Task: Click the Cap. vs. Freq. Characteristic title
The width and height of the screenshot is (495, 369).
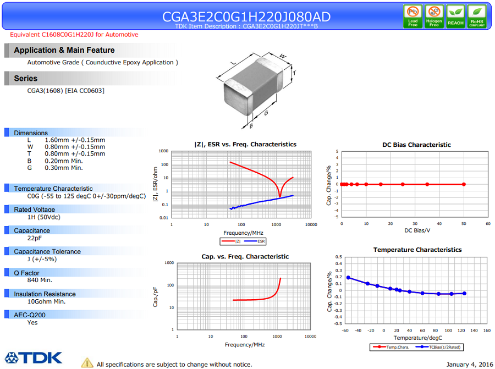Action: [x=245, y=257]
